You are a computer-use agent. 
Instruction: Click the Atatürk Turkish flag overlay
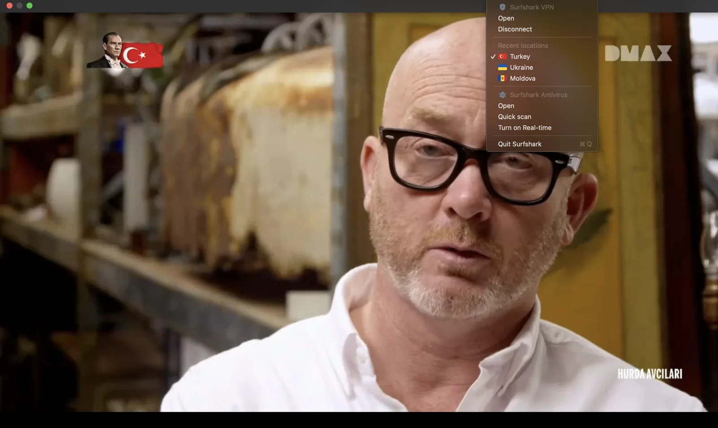(x=126, y=52)
